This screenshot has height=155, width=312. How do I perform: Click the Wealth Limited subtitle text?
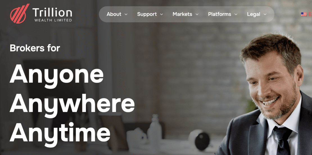coord(53,20)
